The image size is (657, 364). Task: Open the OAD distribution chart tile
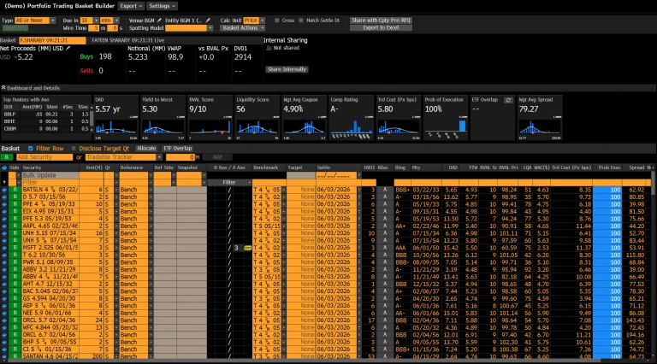115,118
